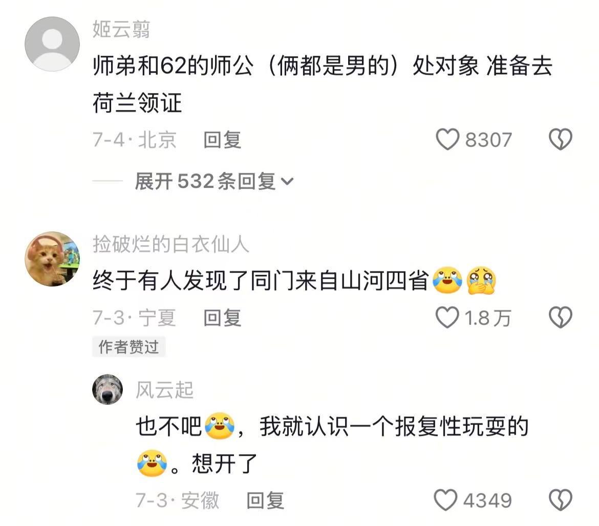Open the orange cat avatar profile
The width and height of the screenshot is (599, 526).
(52, 259)
